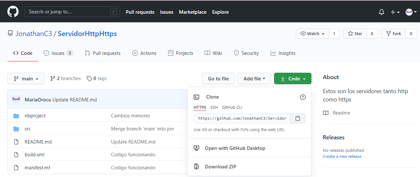This screenshot has width=420, height=177.
Task: Click the terminal icon beside Clone
Action: pos(197,97)
